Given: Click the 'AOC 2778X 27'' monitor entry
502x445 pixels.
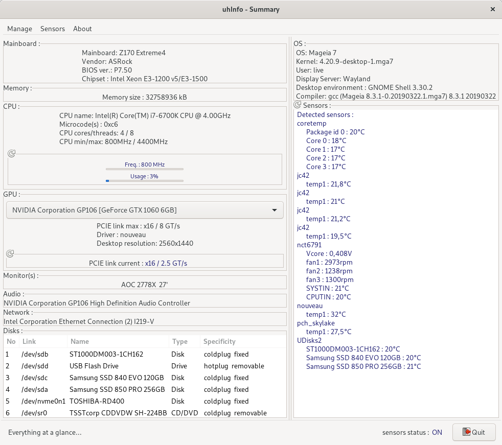Looking at the screenshot, I should tap(144, 285).
